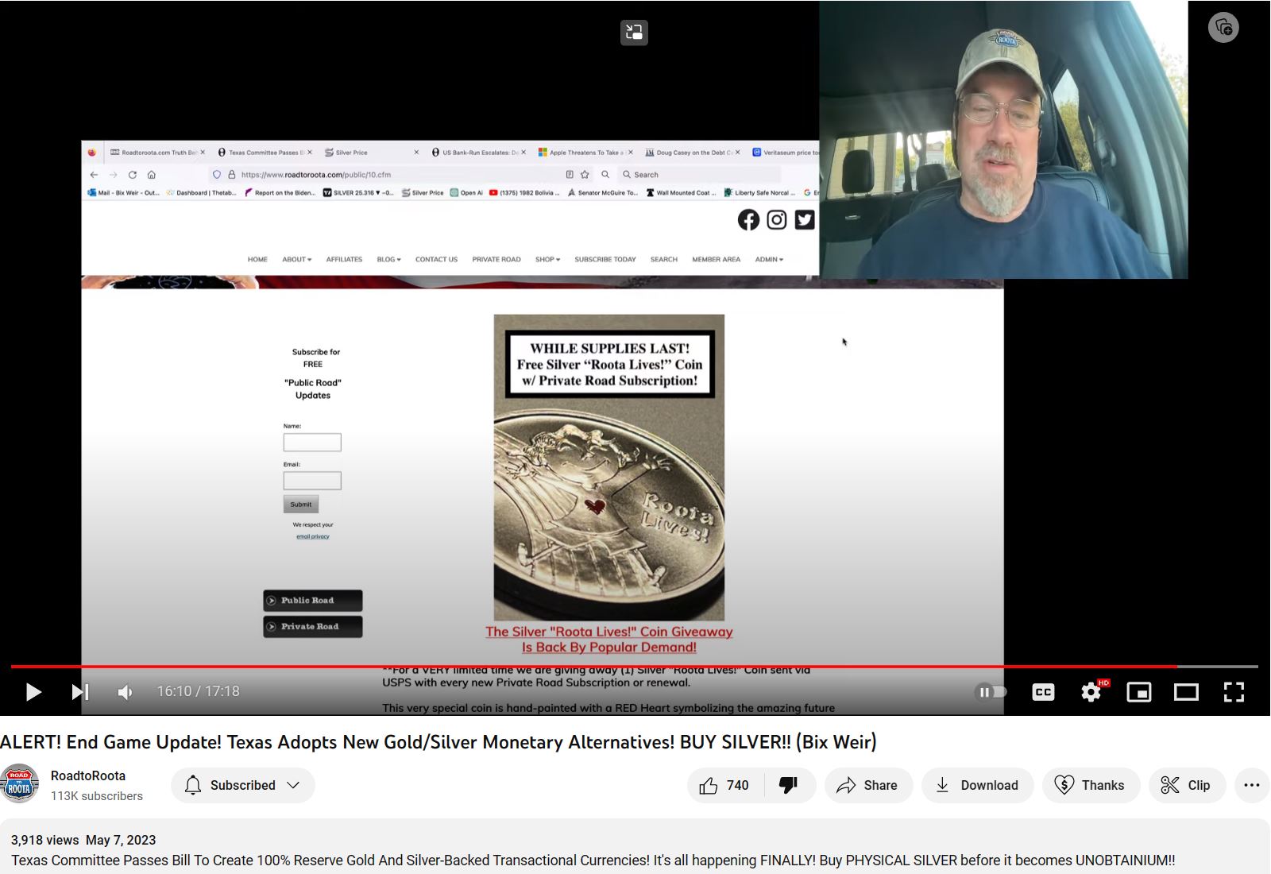Viewport: 1271px width, 874px height.
Task: Click the browser Search box
Action: point(699,175)
